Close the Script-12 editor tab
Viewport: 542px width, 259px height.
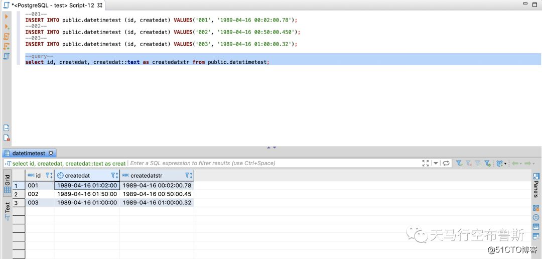[x=99, y=5]
